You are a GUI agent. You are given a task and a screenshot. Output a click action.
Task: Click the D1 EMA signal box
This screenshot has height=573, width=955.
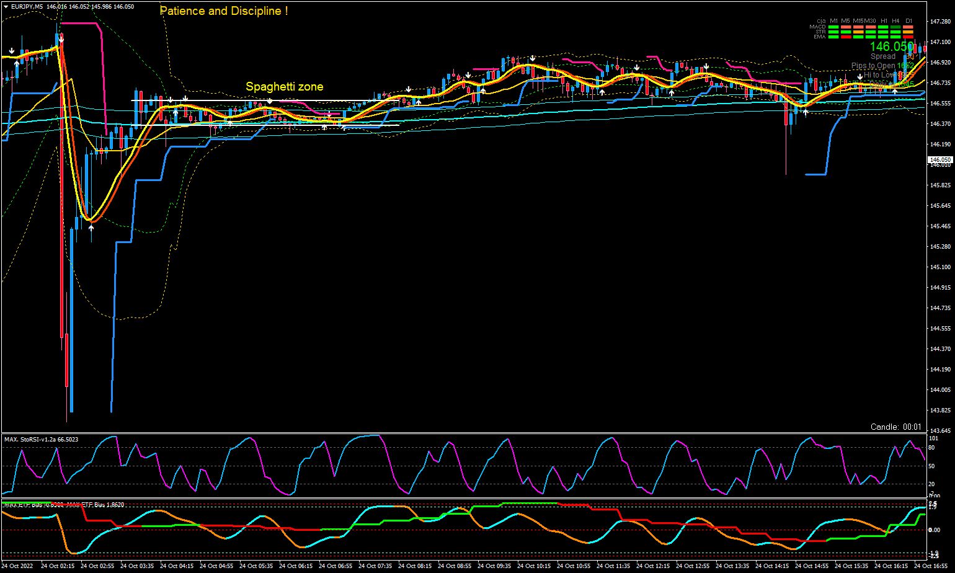(x=908, y=37)
